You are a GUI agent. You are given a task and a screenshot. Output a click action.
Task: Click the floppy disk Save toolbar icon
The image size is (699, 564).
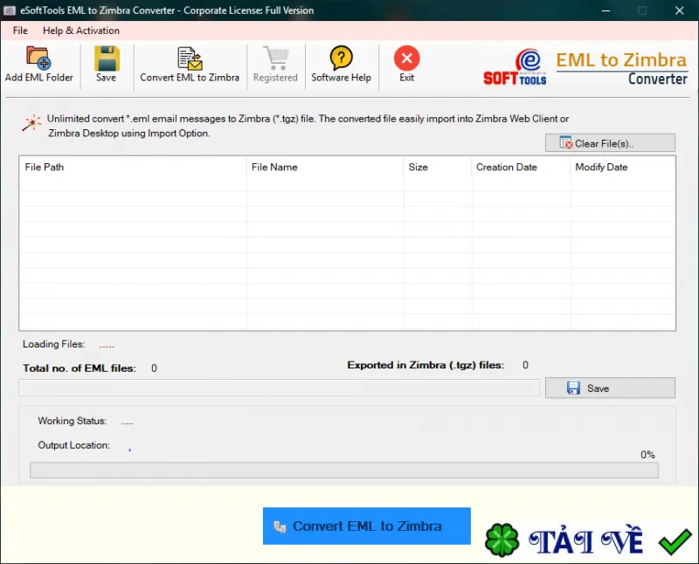point(107,58)
